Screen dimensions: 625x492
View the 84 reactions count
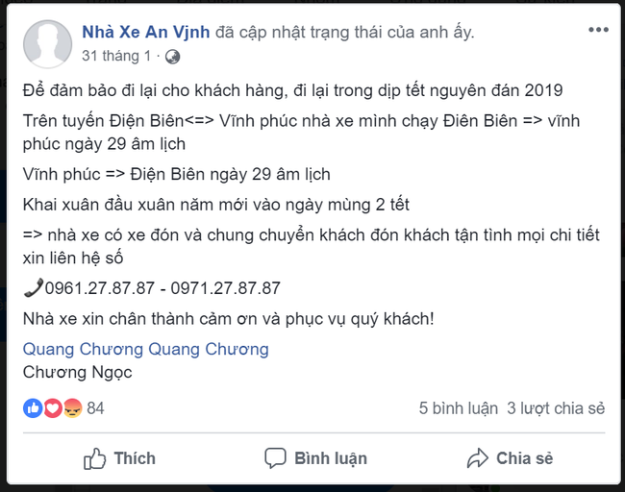click(x=95, y=408)
